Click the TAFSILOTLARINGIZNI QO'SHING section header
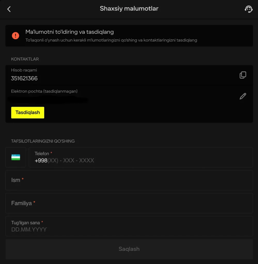This screenshot has height=264, width=258. [x=43, y=141]
